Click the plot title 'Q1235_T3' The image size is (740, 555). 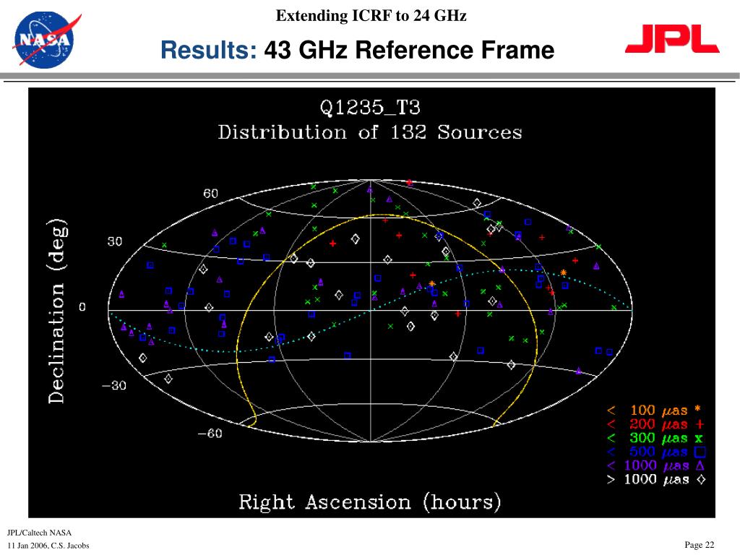coord(370,108)
